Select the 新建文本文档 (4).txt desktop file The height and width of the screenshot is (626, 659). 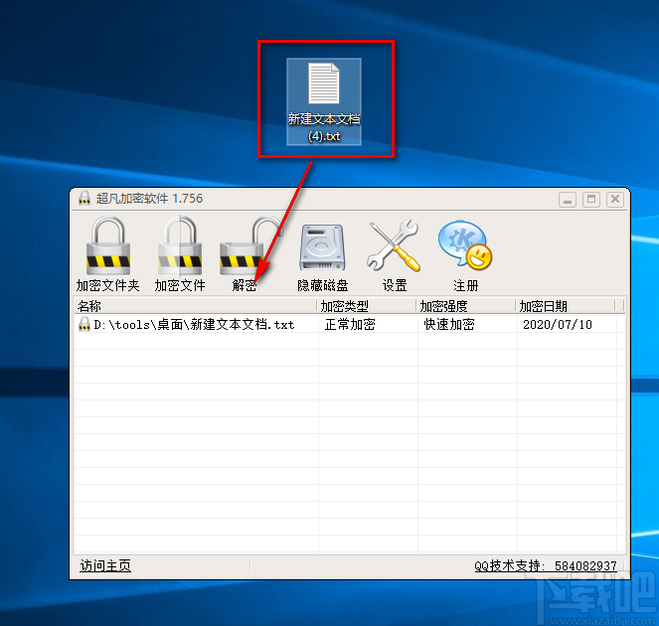tap(324, 102)
